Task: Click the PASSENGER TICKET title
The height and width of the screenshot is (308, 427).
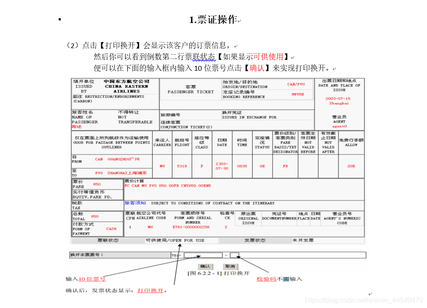Action: 191,92
